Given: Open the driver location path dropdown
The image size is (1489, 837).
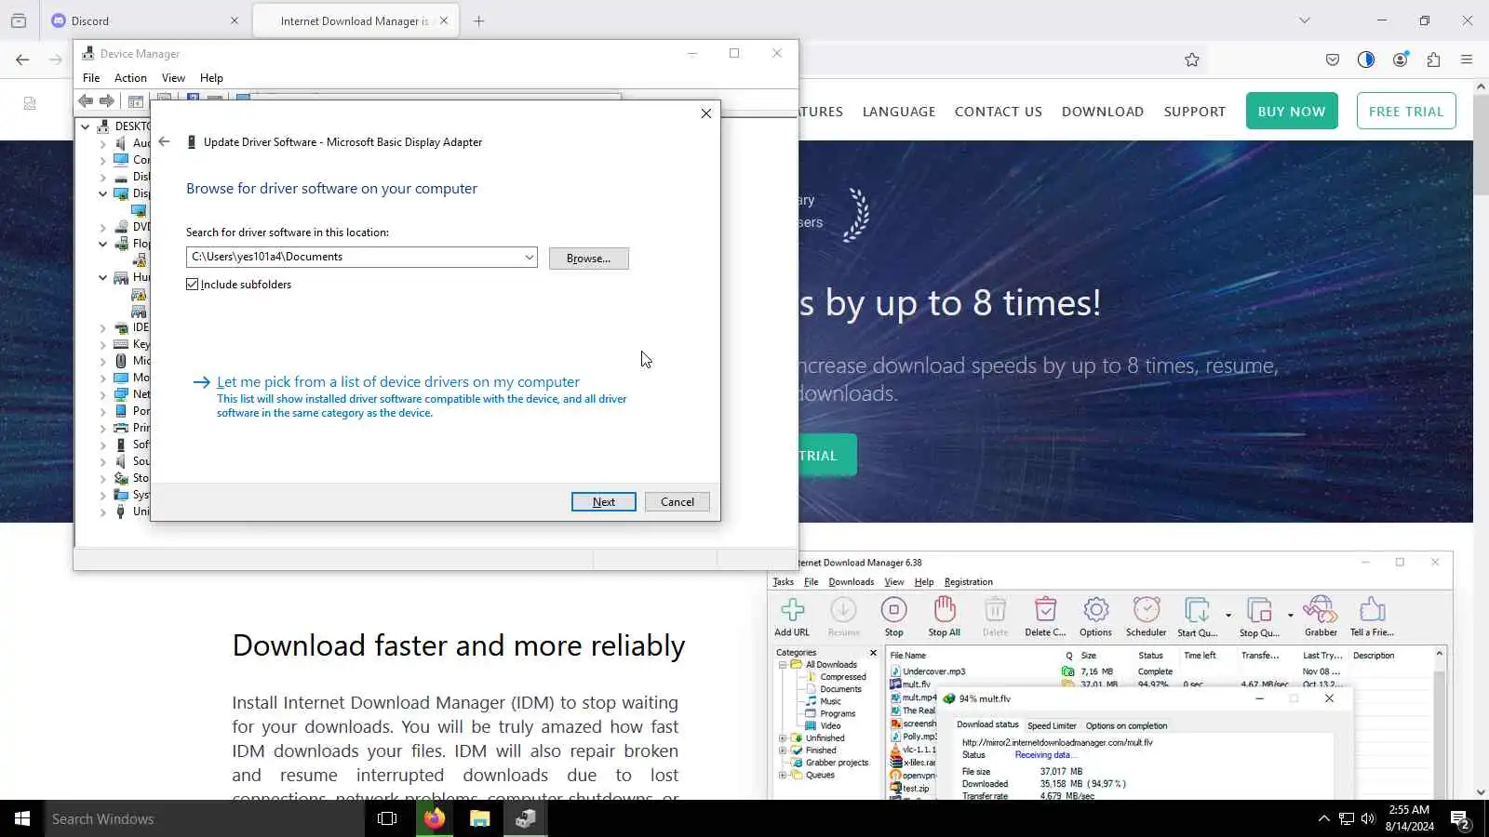Looking at the screenshot, I should (x=529, y=258).
